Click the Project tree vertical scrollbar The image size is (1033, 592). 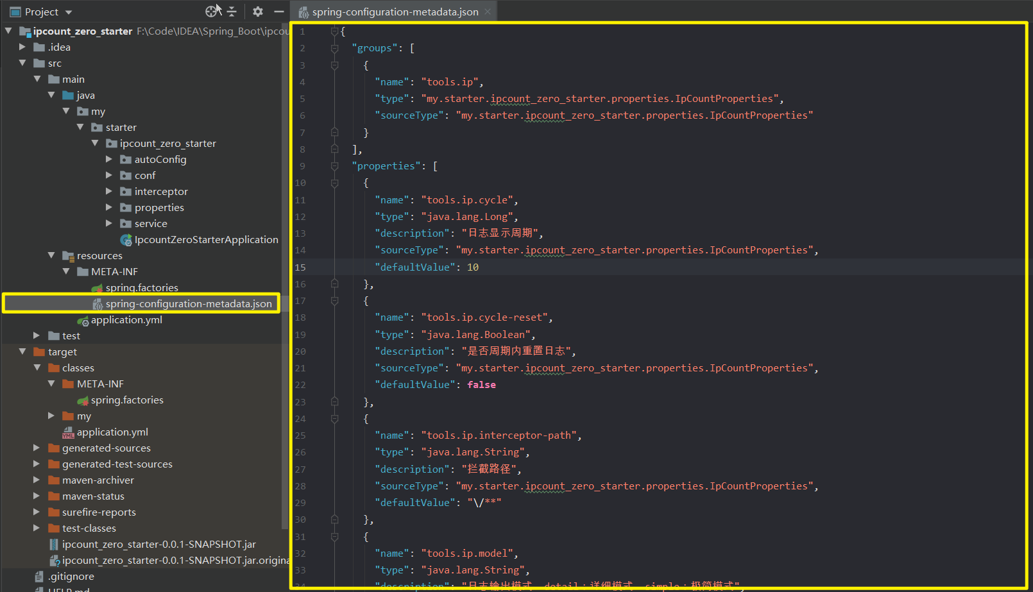tap(284, 276)
